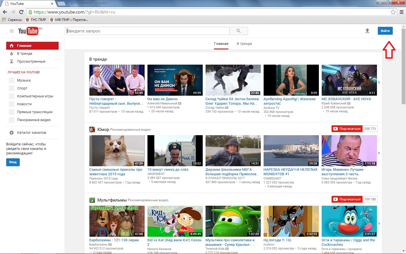This screenshot has width=406, height=254.
Task: Bookmark page with the star icon
Action: click(x=393, y=12)
